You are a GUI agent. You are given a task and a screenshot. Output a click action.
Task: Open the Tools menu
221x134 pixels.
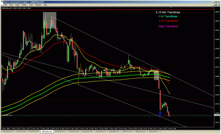(31, 5)
